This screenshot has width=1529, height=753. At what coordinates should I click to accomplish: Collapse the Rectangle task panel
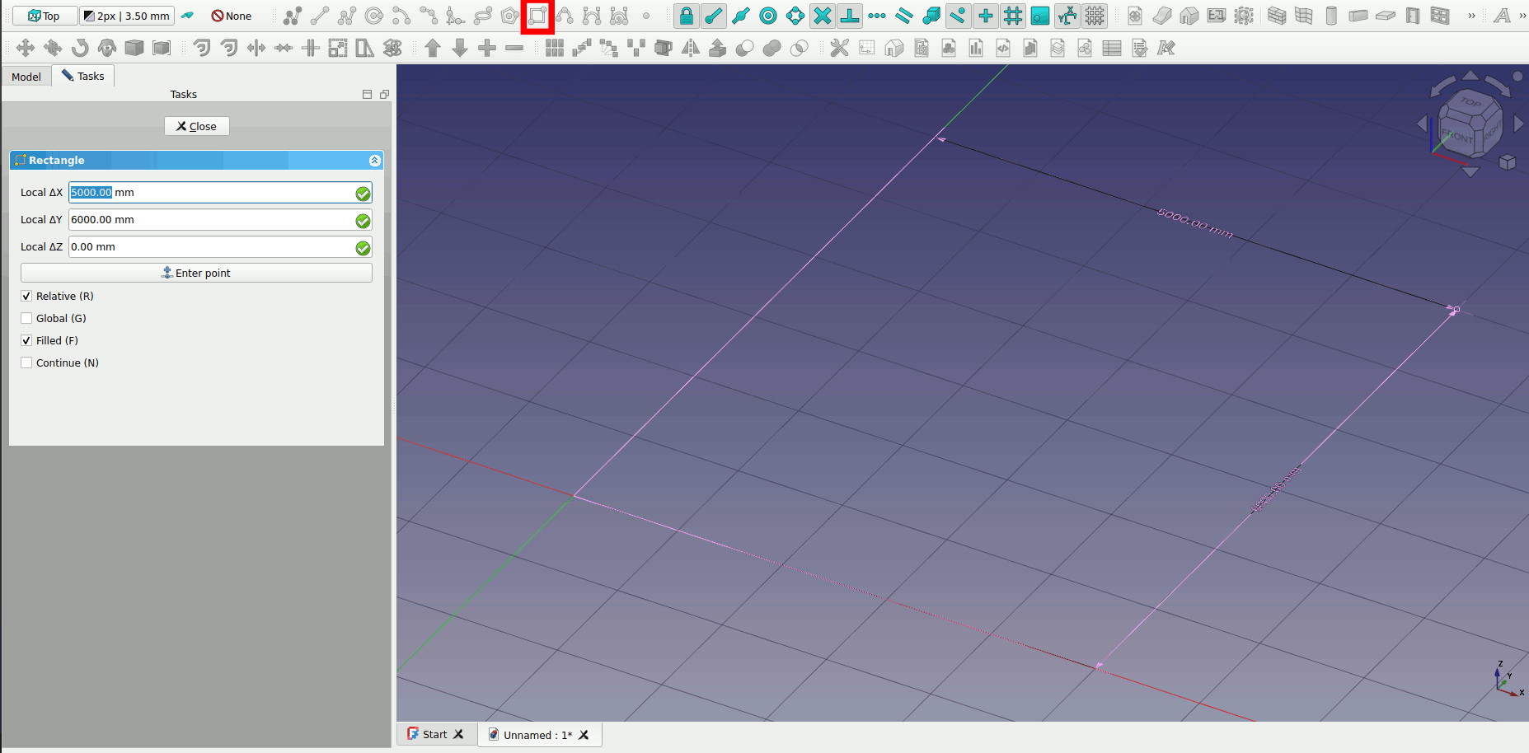point(374,160)
